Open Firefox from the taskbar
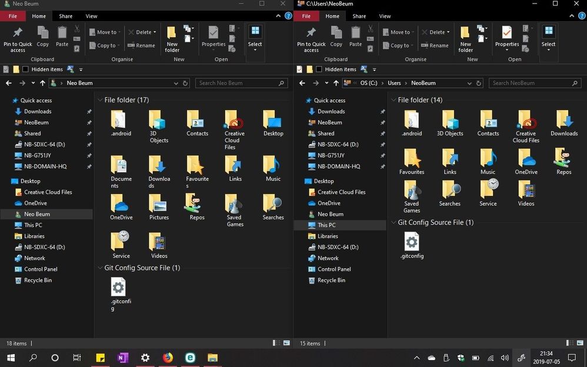The image size is (587, 367). tap(168, 357)
